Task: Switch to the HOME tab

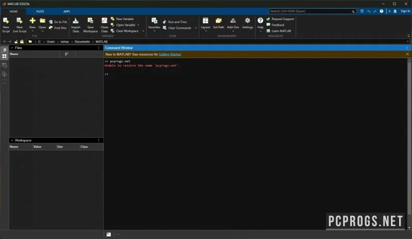Action: [13, 11]
